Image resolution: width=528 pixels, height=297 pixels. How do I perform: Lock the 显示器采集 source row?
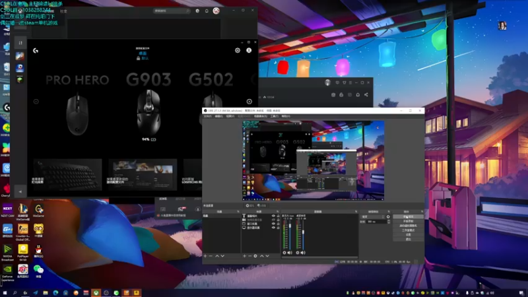(278, 228)
